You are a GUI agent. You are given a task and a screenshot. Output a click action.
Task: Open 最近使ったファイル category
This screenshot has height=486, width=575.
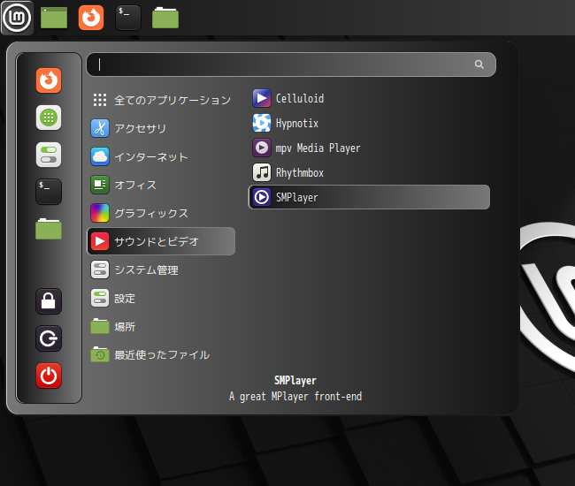[161, 354]
